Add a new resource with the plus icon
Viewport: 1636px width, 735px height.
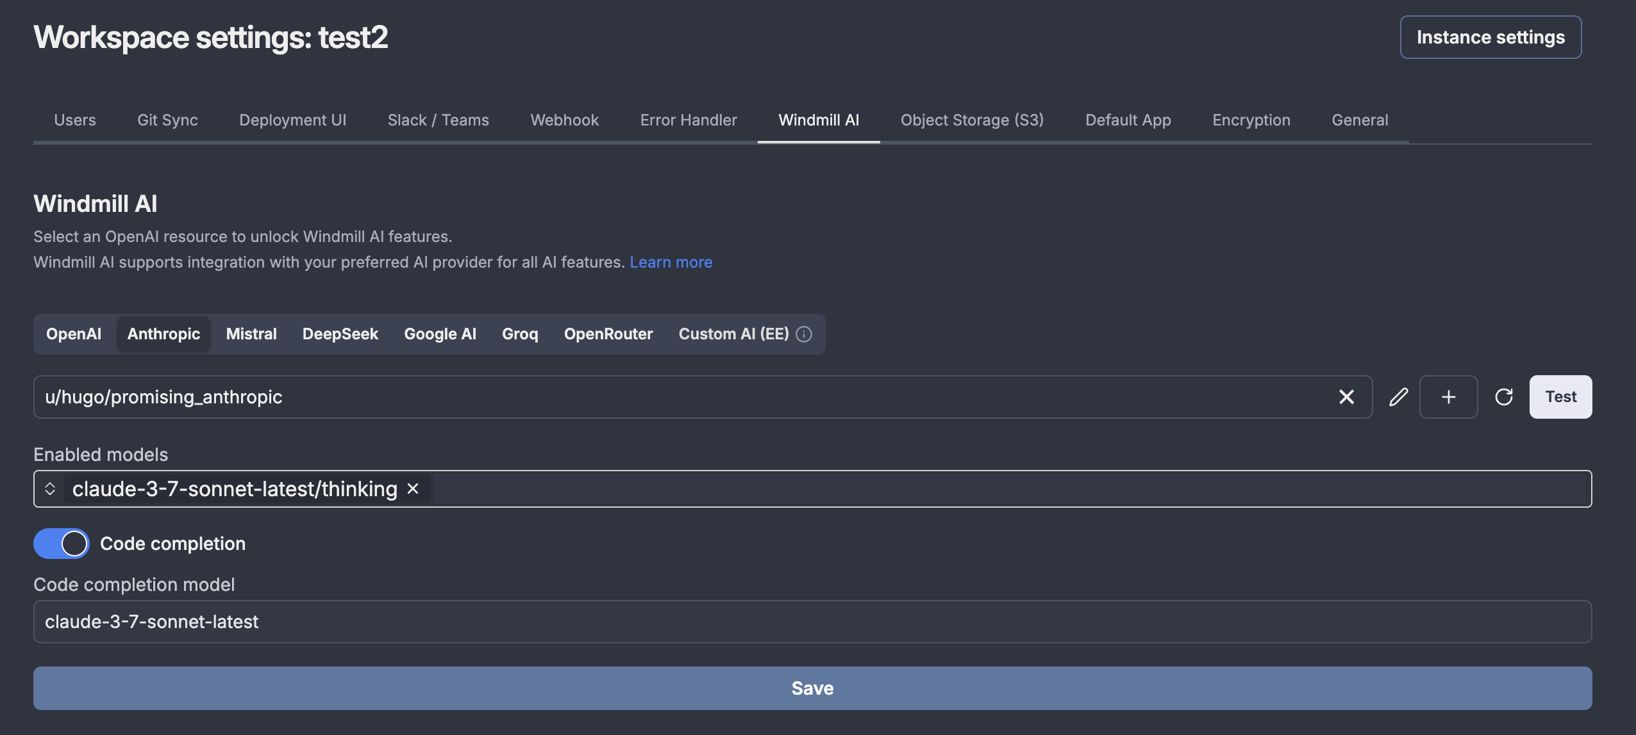point(1448,397)
